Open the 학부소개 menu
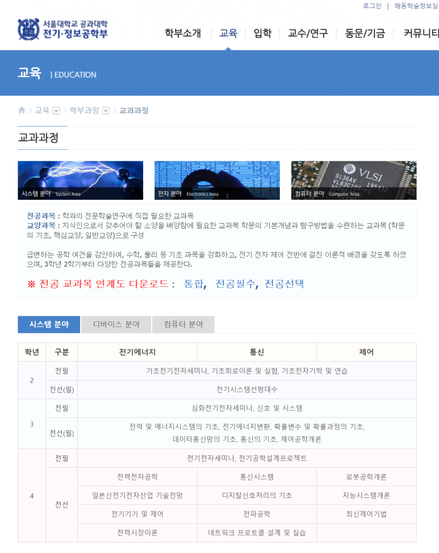Image resolution: width=439 pixels, height=553 pixels. tap(183, 33)
